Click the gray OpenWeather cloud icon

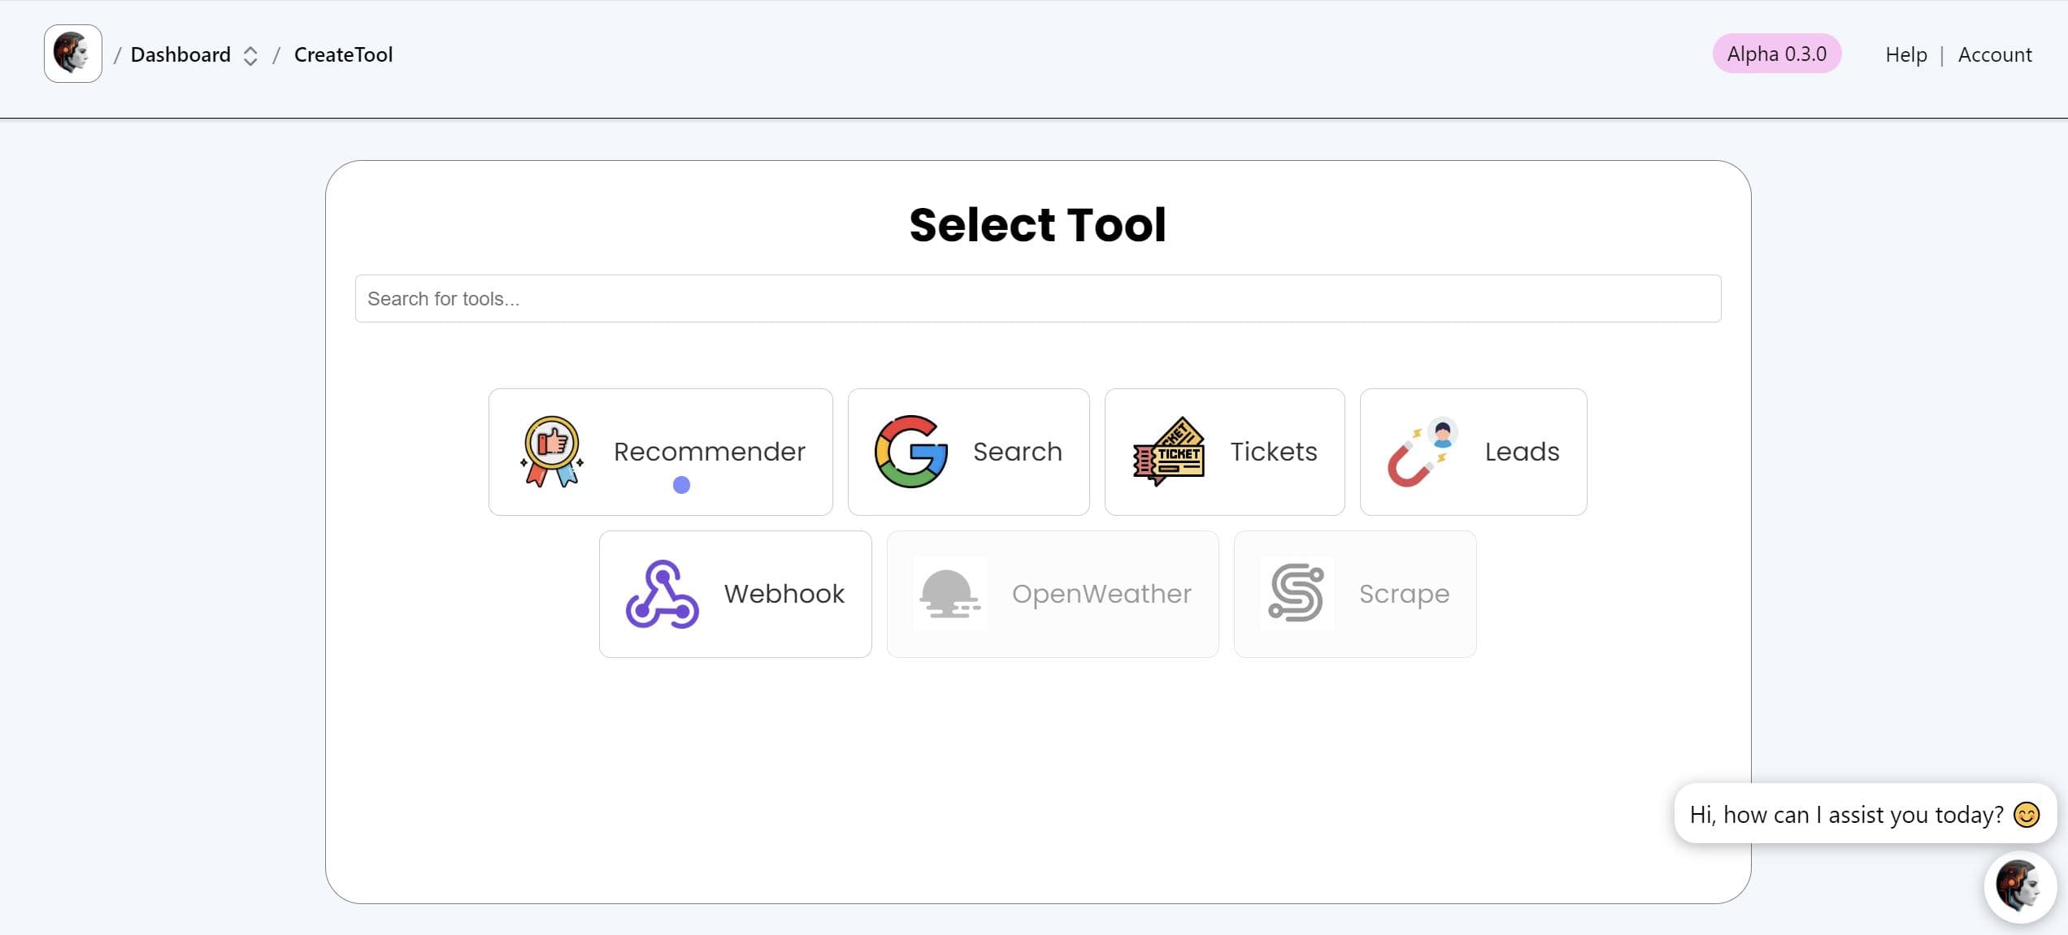click(950, 594)
